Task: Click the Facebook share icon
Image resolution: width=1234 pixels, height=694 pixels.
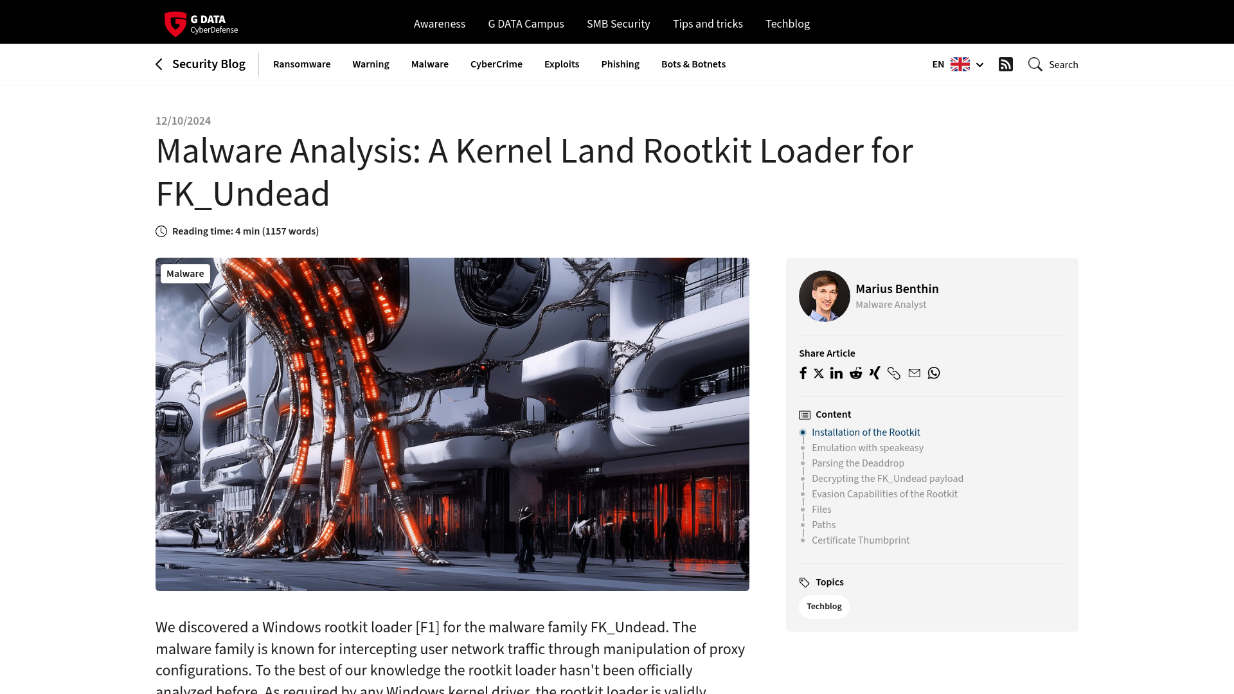Action: [x=803, y=373]
